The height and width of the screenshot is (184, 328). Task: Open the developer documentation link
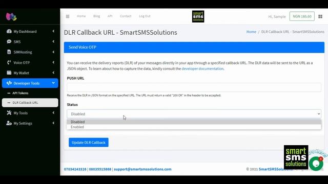pyautogui.click(x=202, y=68)
